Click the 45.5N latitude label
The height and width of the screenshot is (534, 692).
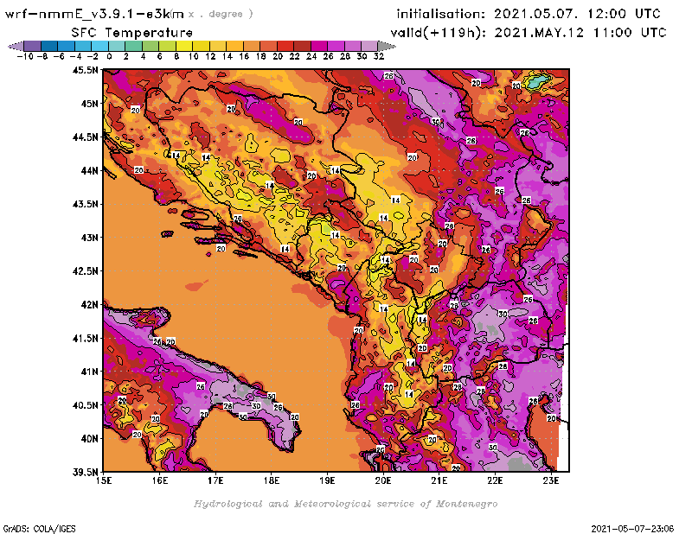[x=85, y=70]
